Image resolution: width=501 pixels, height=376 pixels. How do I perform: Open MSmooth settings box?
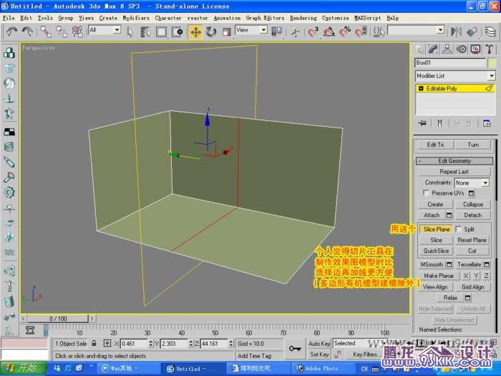pyautogui.click(x=449, y=265)
